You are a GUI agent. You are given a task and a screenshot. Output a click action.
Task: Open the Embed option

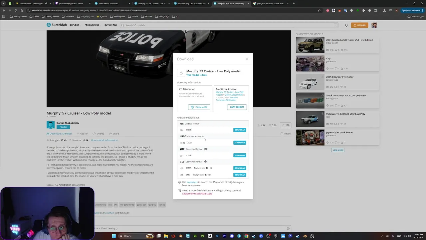pos(99,134)
